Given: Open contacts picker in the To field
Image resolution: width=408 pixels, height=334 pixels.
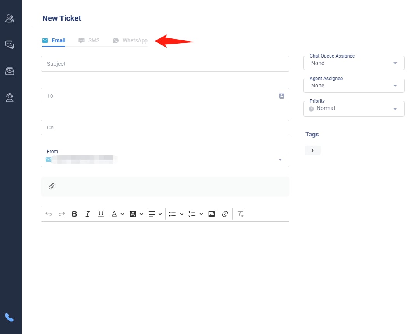Looking at the screenshot, I should [282, 96].
